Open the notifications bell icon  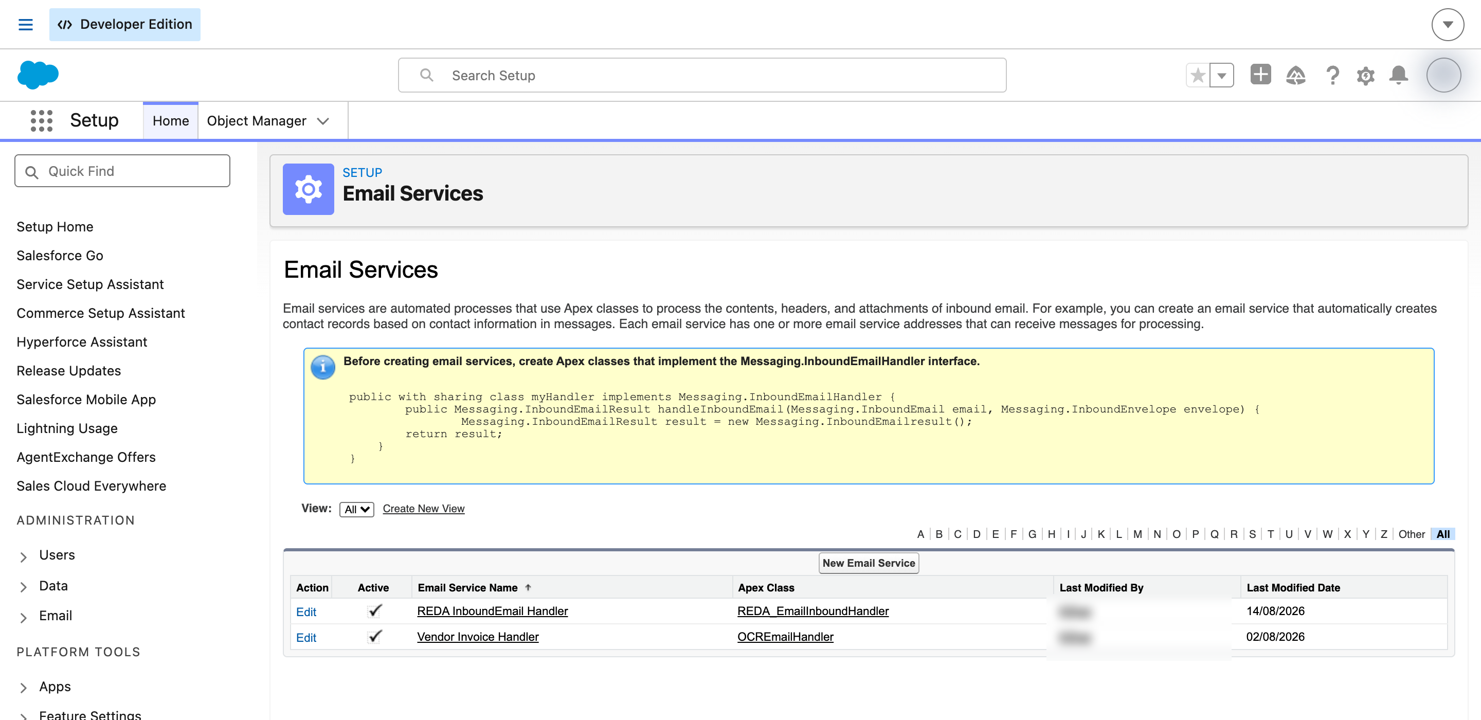coord(1398,75)
